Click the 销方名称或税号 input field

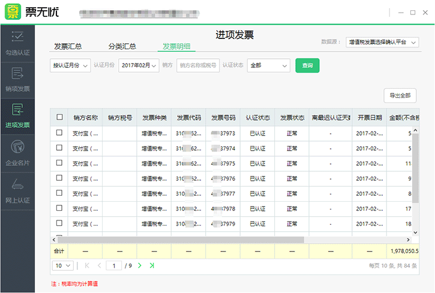pyautogui.click(x=198, y=65)
